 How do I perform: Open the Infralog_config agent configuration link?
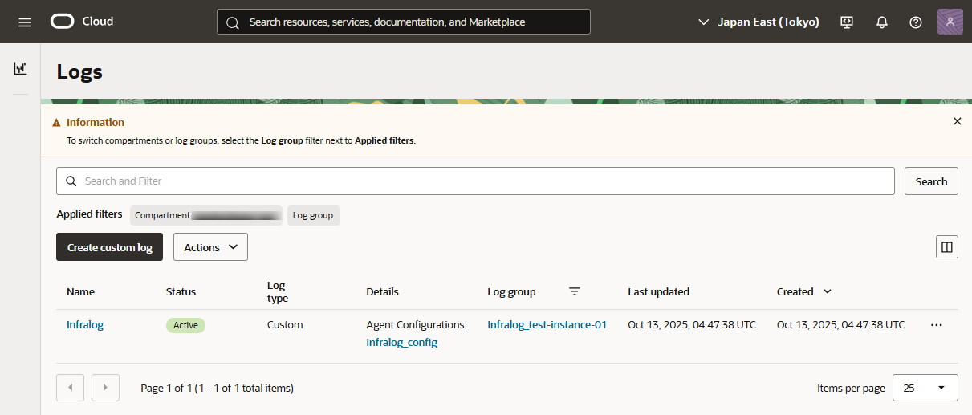(x=401, y=342)
